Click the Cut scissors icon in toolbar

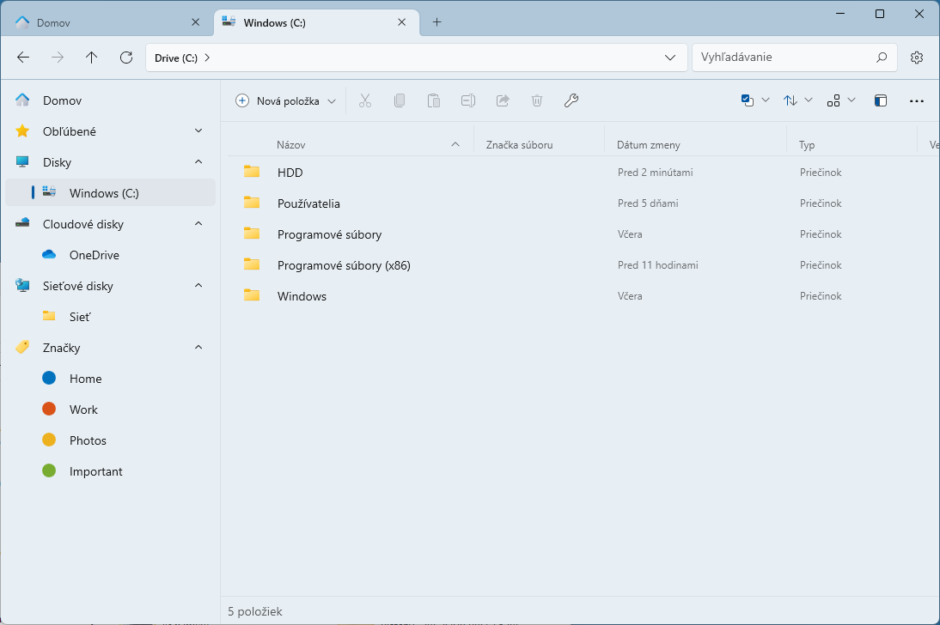[365, 100]
